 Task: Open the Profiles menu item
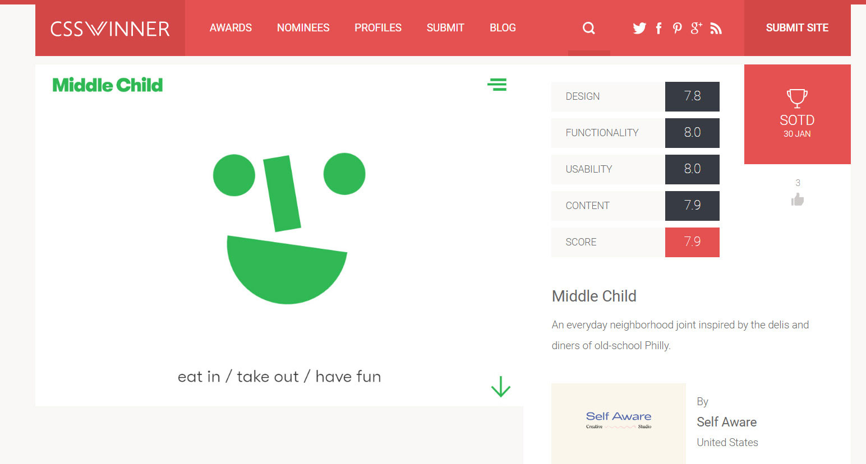[x=378, y=28]
